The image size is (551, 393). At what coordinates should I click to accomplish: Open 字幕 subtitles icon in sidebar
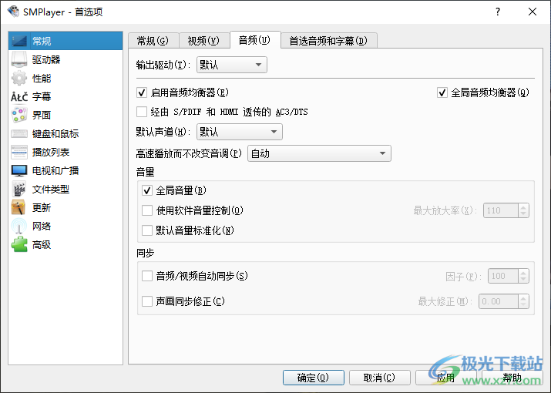pos(19,96)
